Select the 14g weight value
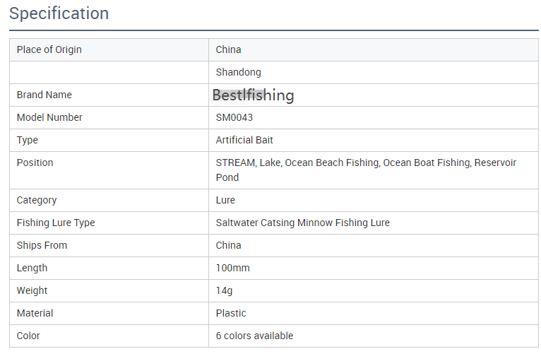 pos(224,290)
